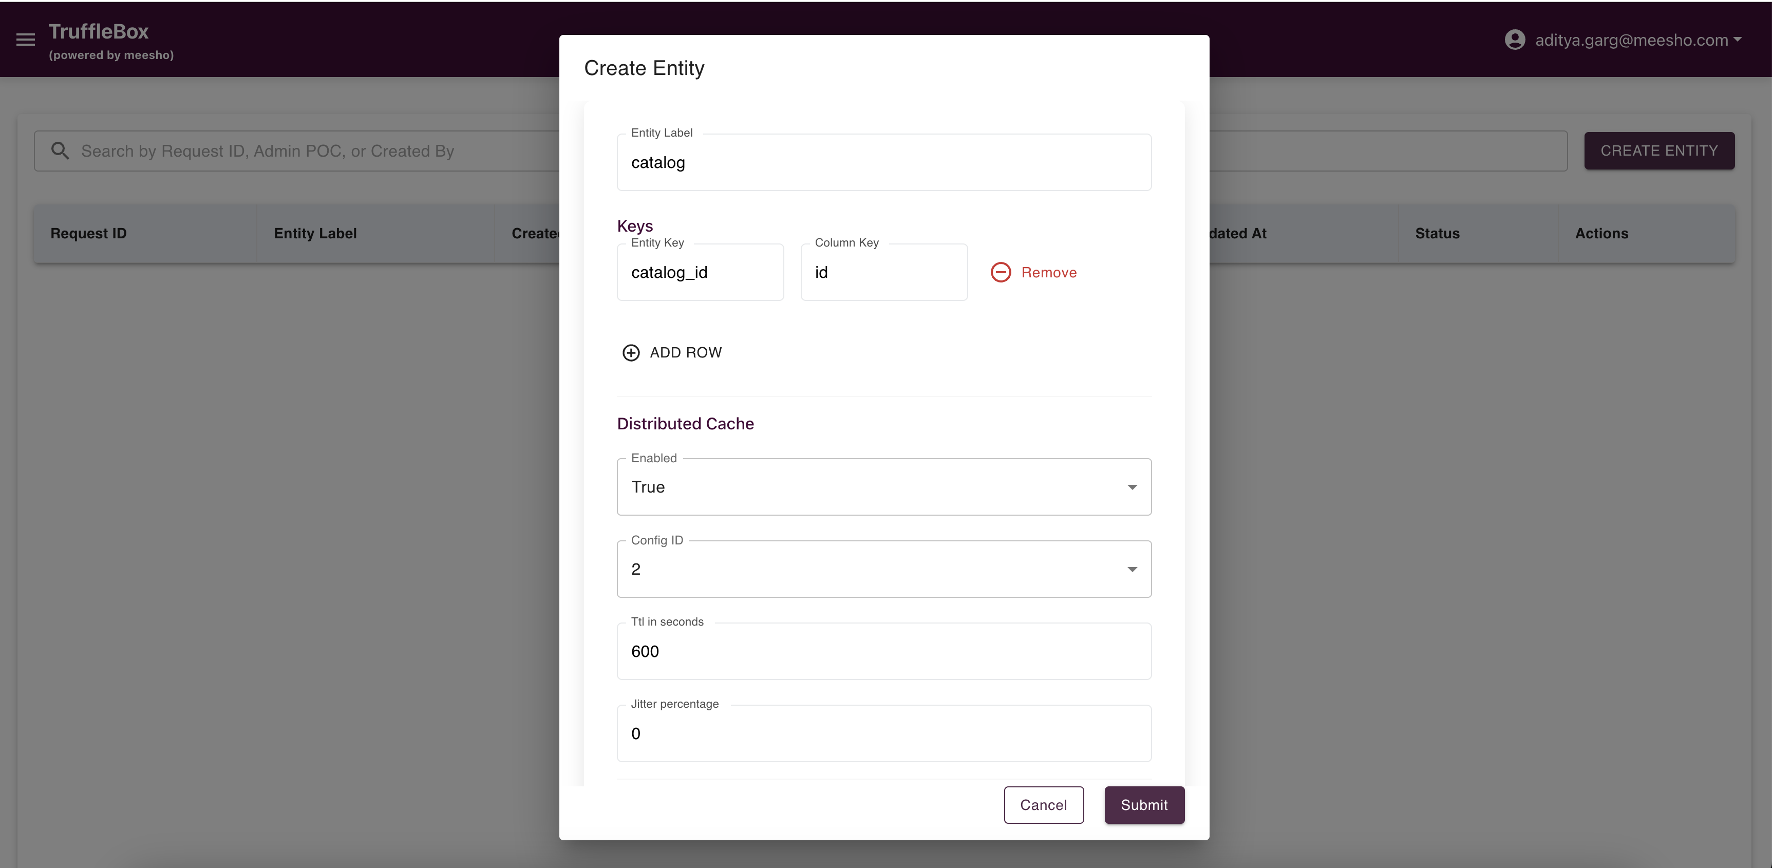The height and width of the screenshot is (868, 1772).
Task: Submit the Create Entity form
Action: click(1144, 805)
